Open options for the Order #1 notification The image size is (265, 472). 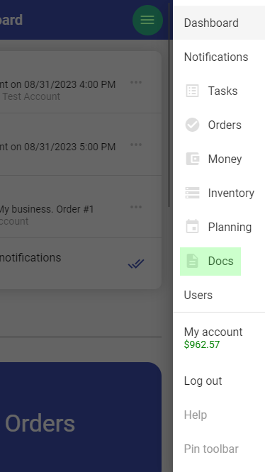(x=136, y=207)
